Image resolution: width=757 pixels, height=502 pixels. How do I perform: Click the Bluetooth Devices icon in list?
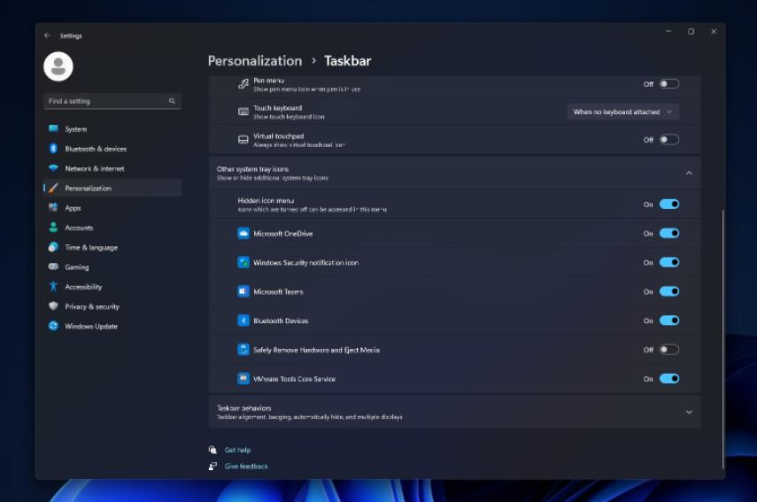pyautogui.click(x=243, y=321)
